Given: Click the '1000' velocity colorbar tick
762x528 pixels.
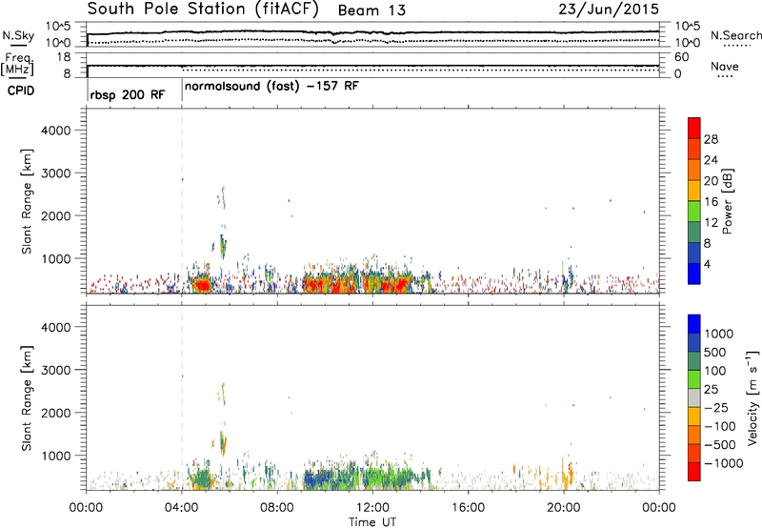Looking at the screenshot, I should click(x=719, y=334).
